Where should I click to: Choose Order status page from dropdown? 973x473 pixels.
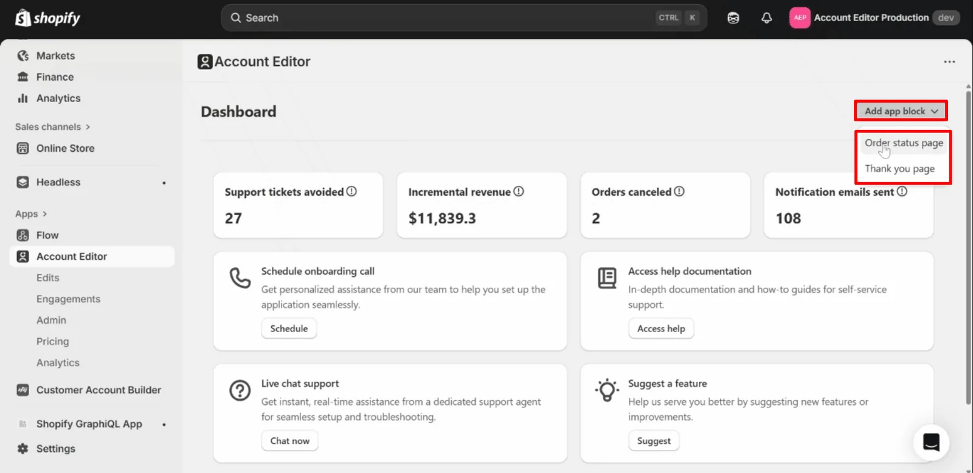(904, 143)
